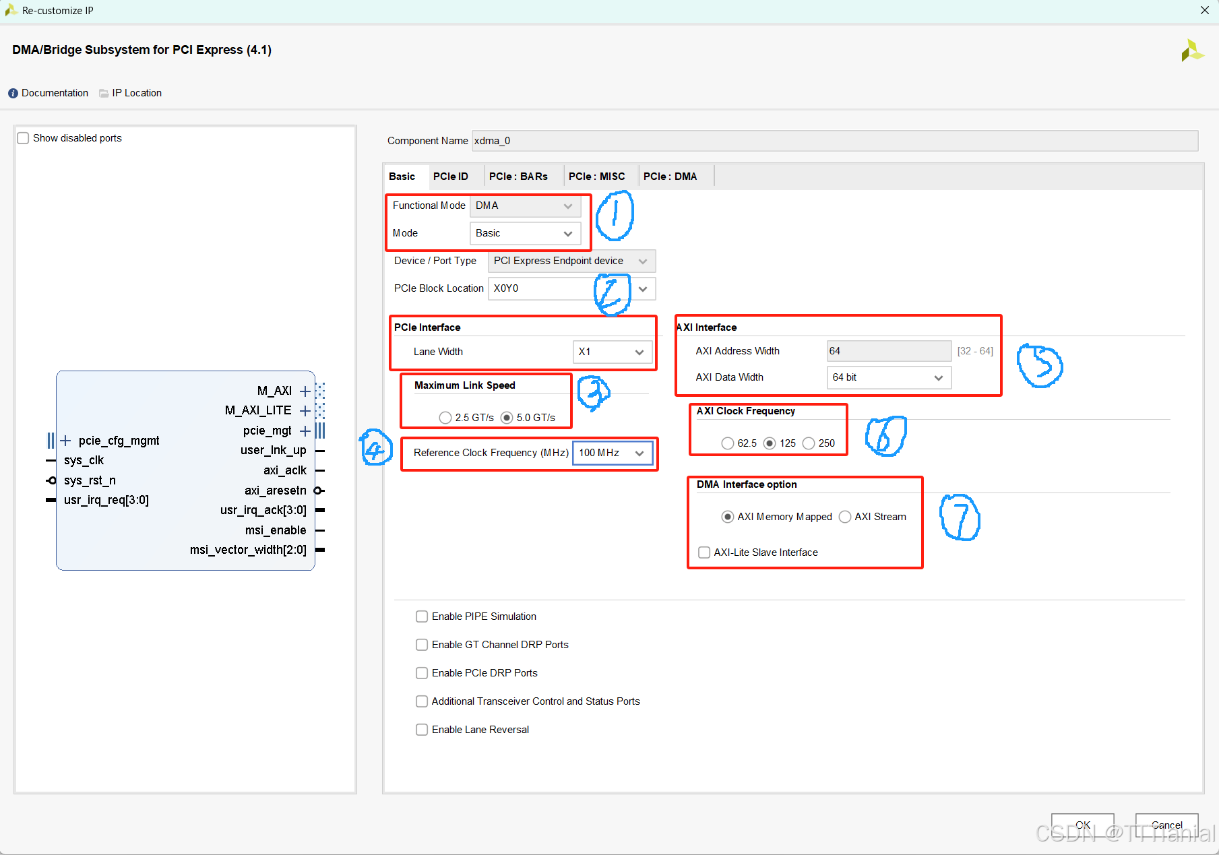The image size is (1219, 855).
Task: Open Functional Mode dropdown
Action: click(525, 205)
